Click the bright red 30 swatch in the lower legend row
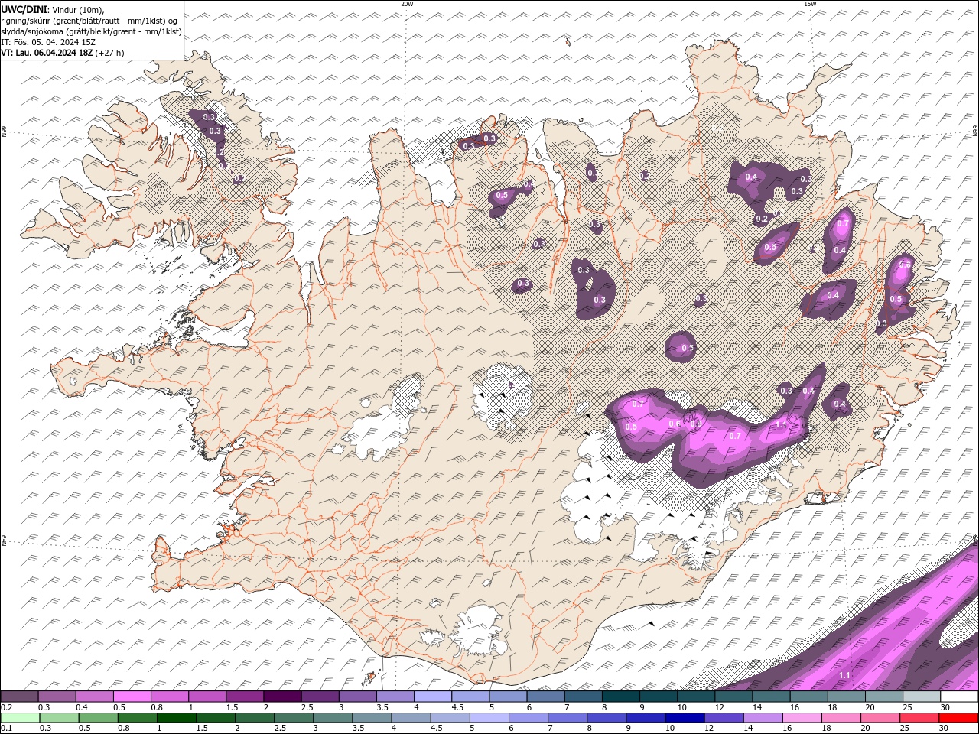This screenshot has width=979, height=734. tap(958, 718)
